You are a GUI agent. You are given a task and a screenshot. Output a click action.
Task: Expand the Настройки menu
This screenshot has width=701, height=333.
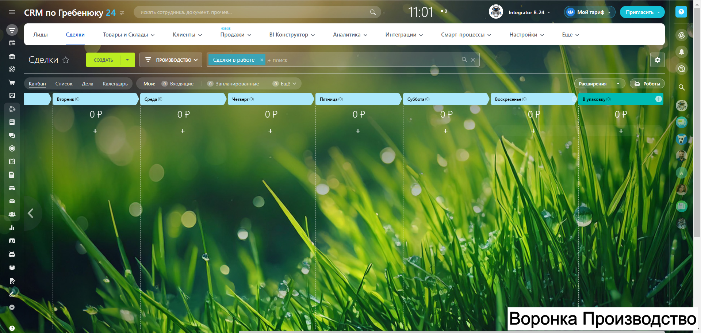(526, 35)
